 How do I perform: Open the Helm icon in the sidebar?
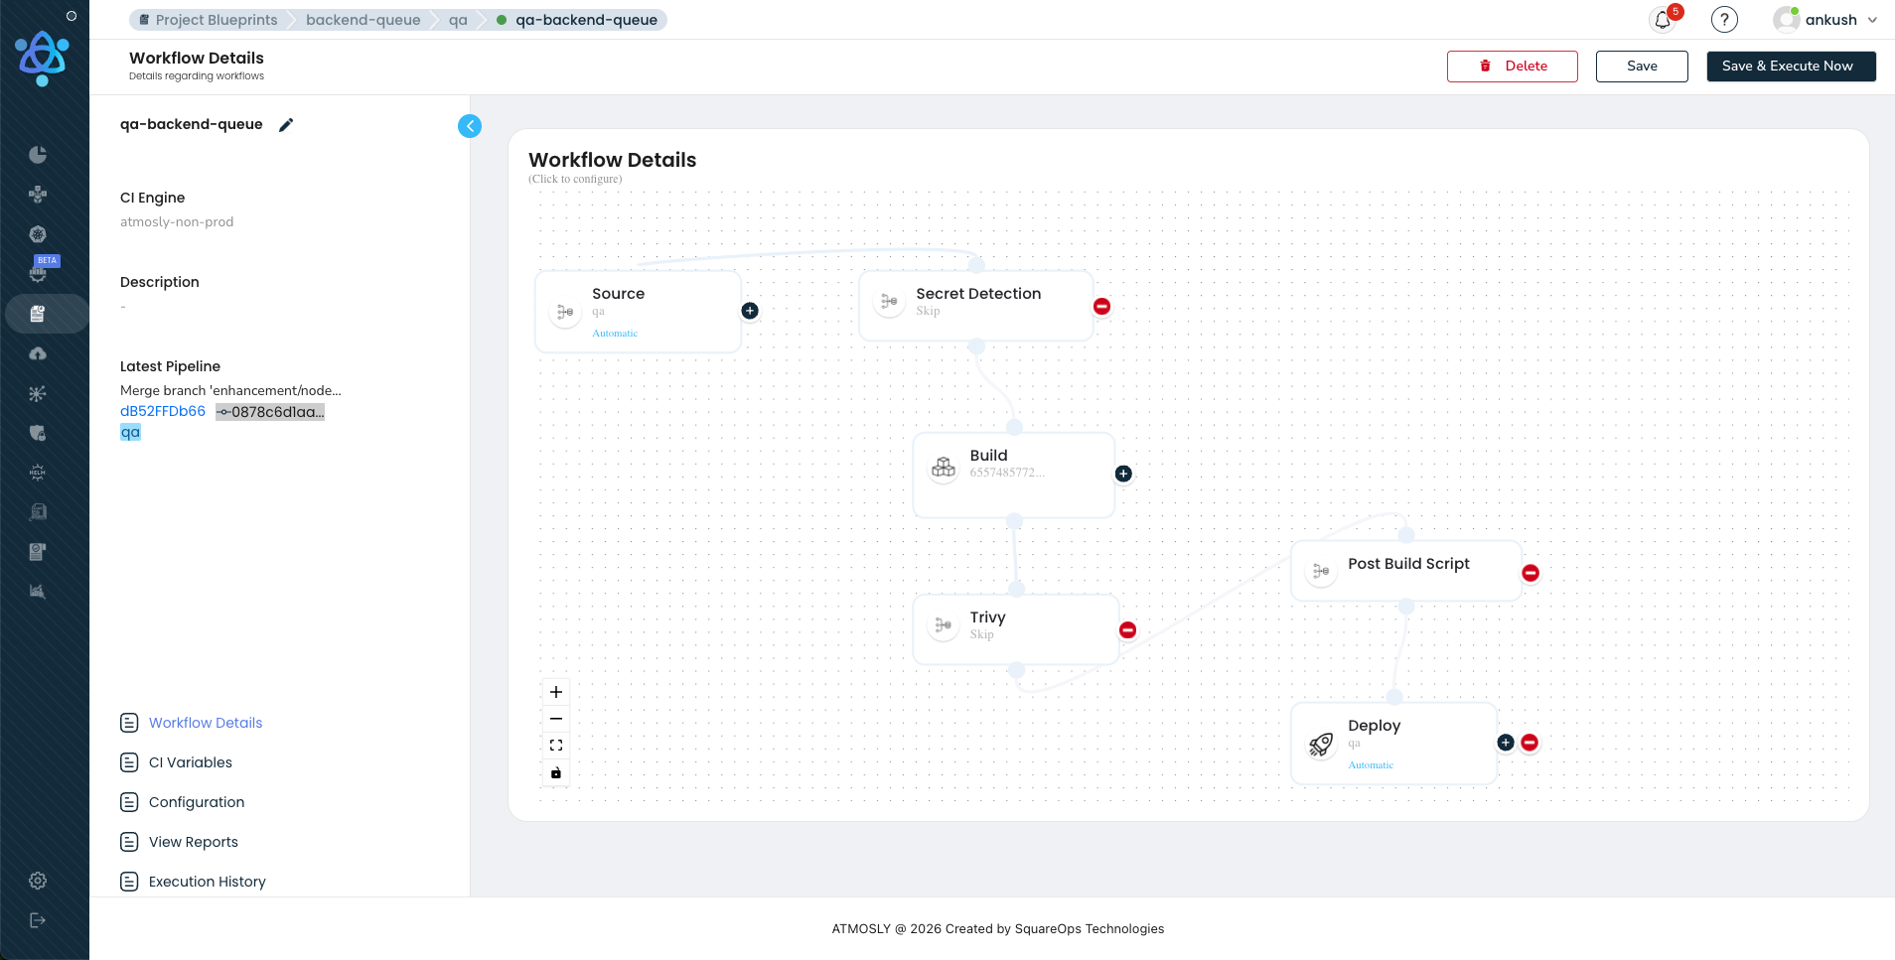pyautogui.click(x=37, y=472)
